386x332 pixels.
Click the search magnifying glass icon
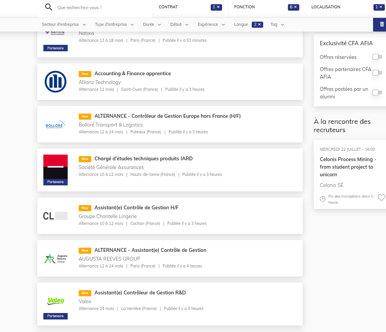[x=48, y=7]
